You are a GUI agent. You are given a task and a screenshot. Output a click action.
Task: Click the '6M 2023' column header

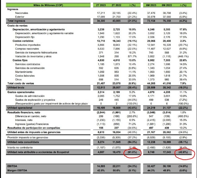(151, 5)
